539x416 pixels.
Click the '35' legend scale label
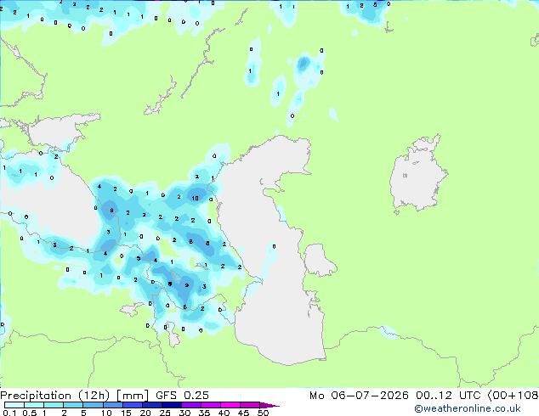[204, 413]
